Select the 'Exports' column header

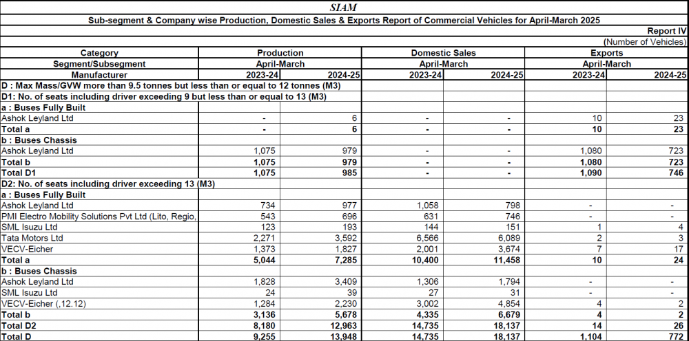[x=606, y=53]
